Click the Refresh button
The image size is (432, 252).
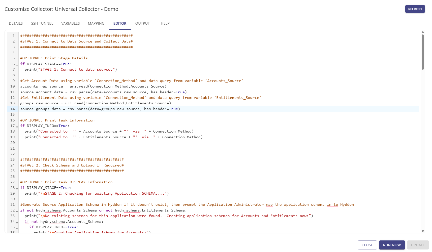pyautogui.click(x=415, y=9)
